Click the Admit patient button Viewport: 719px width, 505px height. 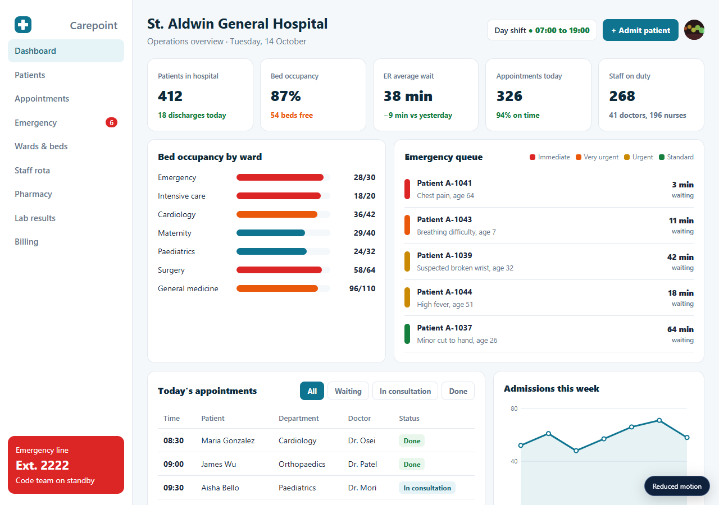[640, 30]
